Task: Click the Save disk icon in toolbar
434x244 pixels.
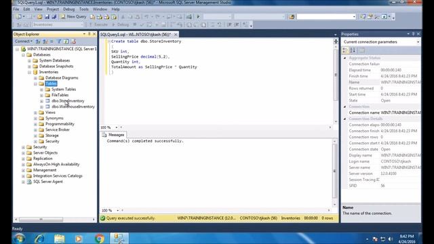Action: (x=47, y=17)
